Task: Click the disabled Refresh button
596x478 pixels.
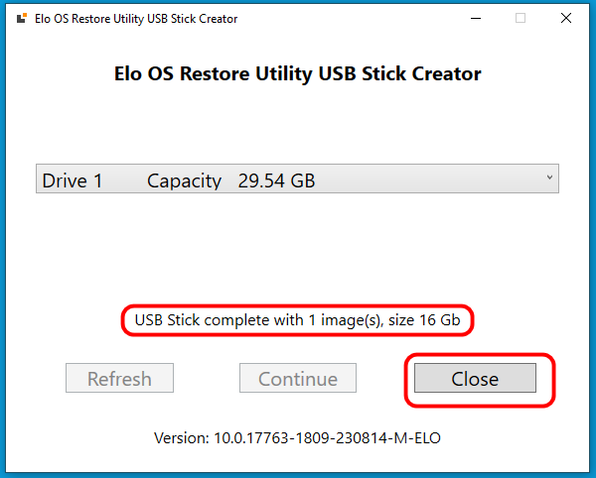Action: pos(119,378)
